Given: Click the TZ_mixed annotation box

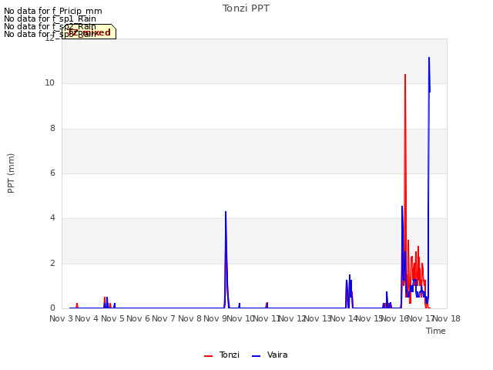Looking at the screenshot, I should (89, 32).
